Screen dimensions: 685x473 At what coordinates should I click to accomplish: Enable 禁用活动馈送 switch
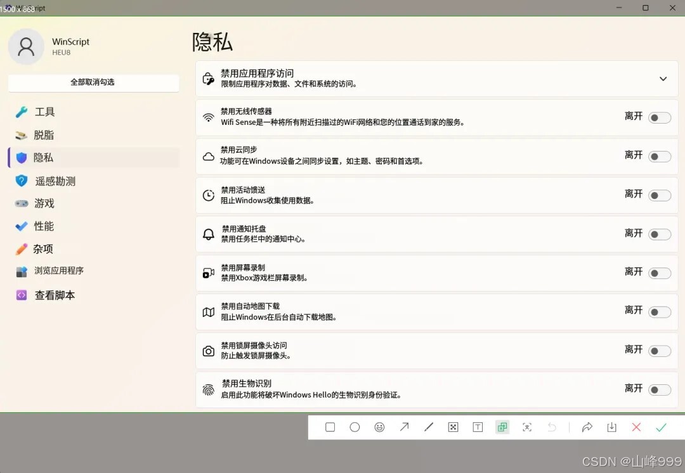pos(660,195)
